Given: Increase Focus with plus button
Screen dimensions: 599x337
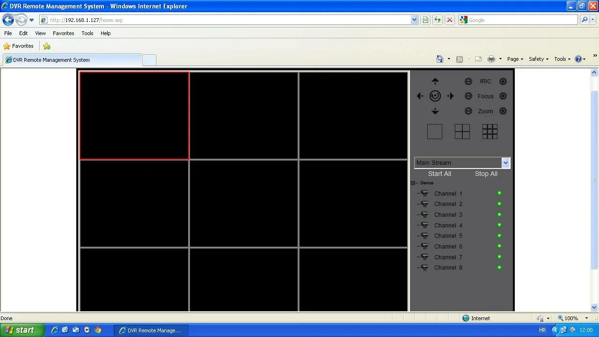Looking at the screenshot, I should point(503,96).
